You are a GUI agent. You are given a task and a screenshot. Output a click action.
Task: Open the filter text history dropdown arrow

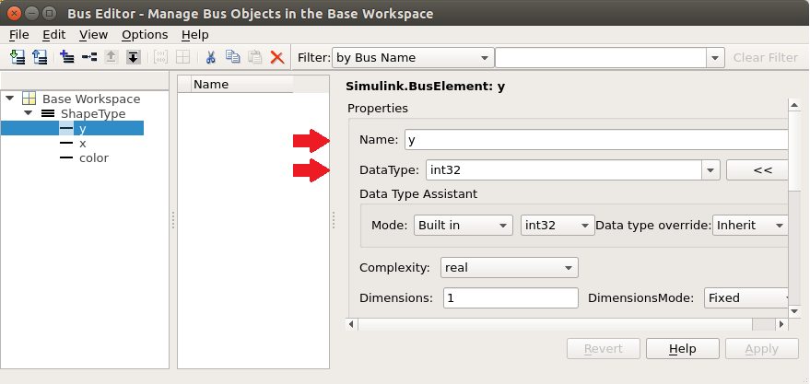714,58
